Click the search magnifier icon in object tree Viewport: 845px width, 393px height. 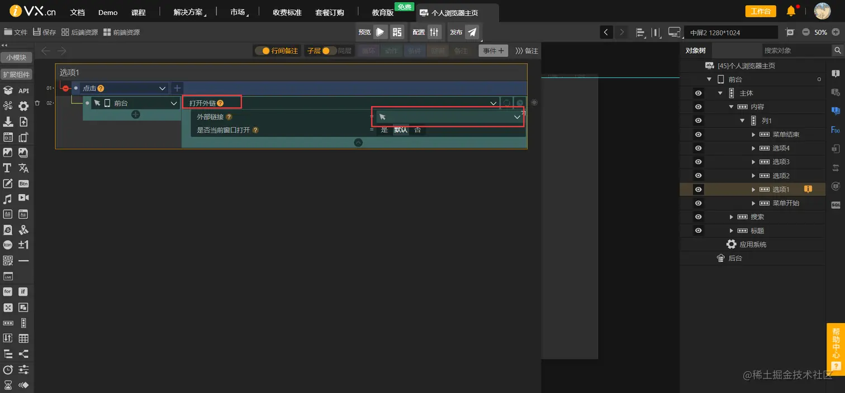[x=837, y=50]
